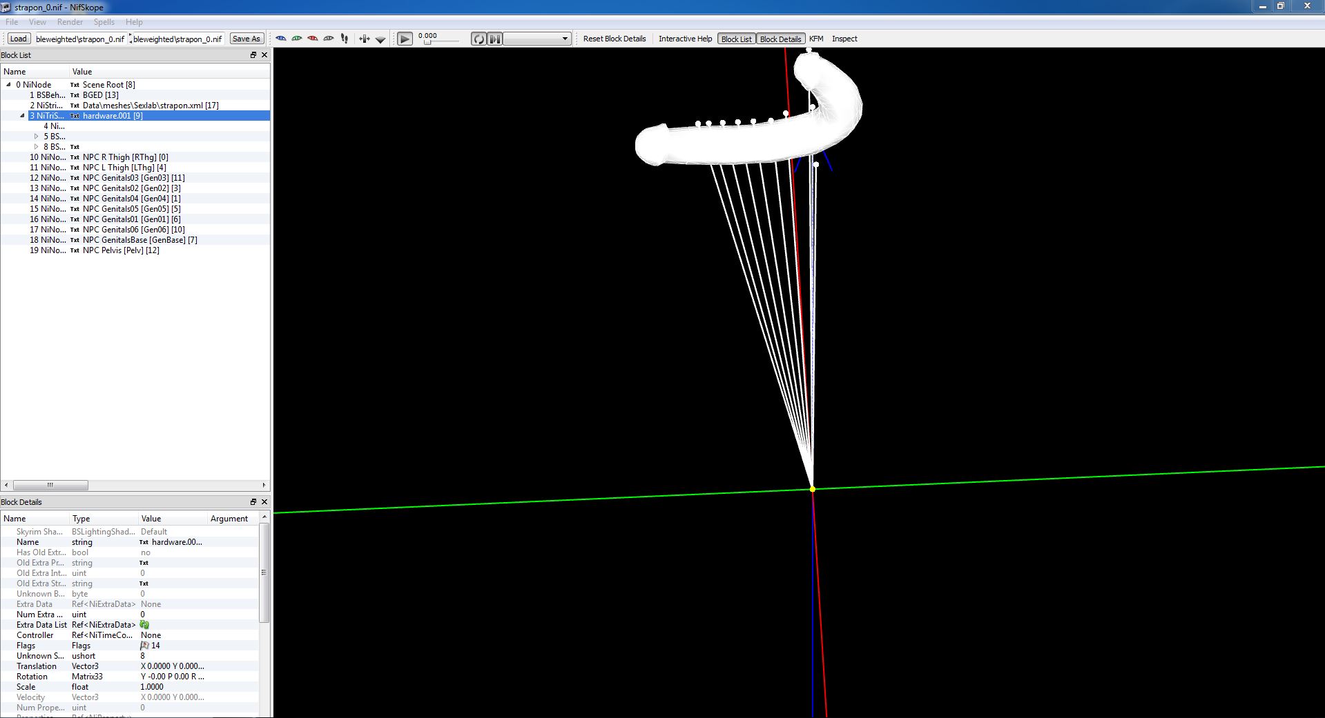Screen dimensions: 1325x718
Task: Float the Block List panel
Action: coord(253,55)
